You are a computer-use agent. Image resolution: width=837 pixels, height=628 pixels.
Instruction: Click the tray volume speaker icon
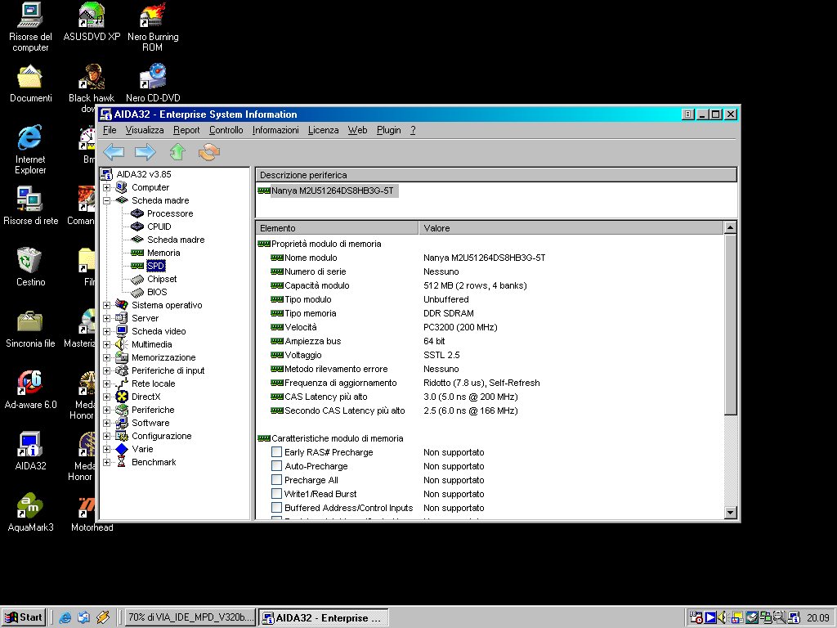click(722, 617)
